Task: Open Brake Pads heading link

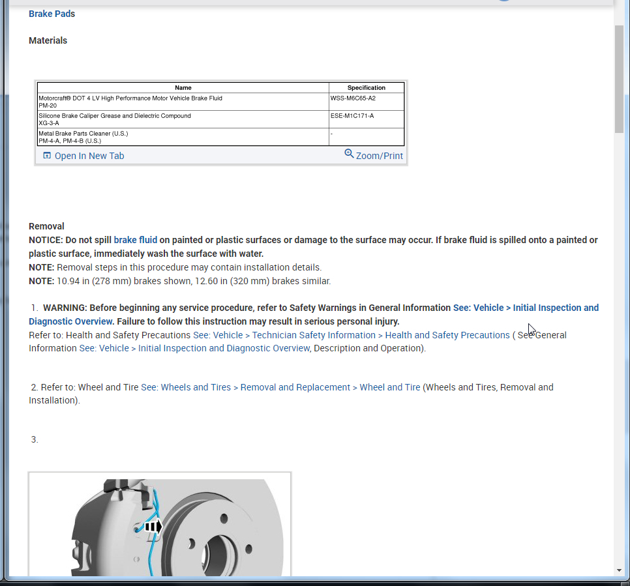Action: pos(52,14)
